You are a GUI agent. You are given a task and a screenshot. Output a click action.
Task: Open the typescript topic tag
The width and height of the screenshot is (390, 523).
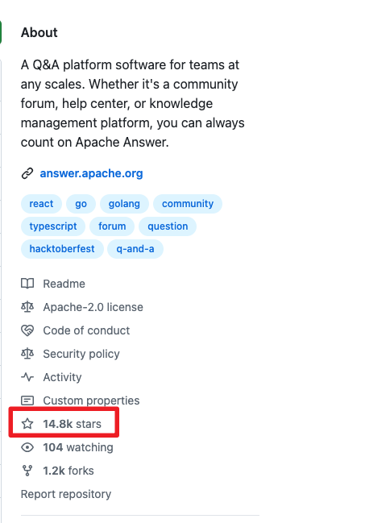pos(53,226)
